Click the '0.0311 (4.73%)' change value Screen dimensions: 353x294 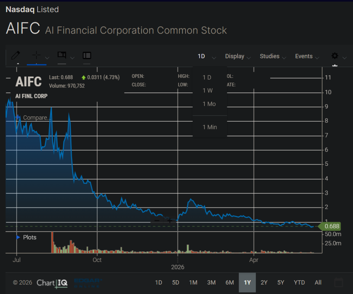103,78
